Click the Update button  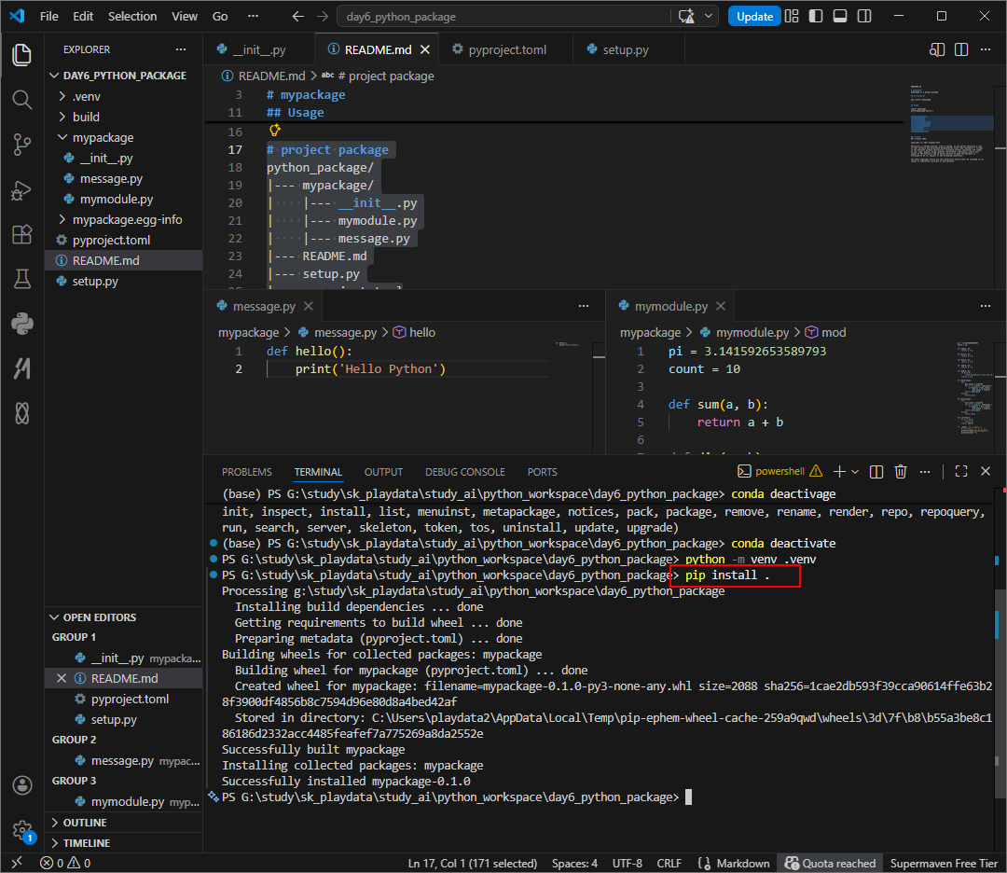(x=754, y=16)
